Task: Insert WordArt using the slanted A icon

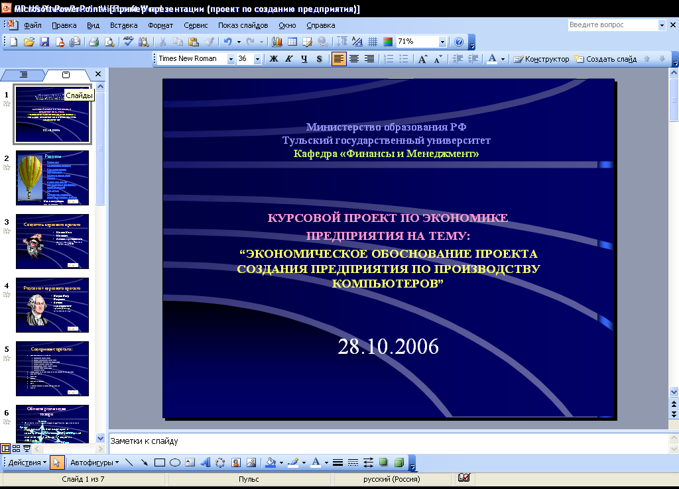Action: pos(206,462)
